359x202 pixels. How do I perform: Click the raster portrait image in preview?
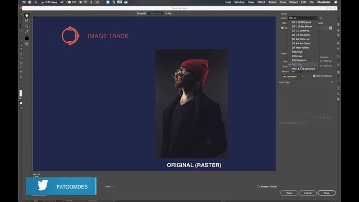(192, 103)
